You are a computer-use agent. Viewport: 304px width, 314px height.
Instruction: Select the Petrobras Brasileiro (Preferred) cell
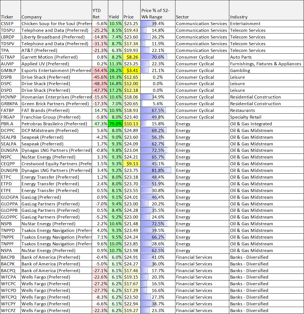[x=56, y=124]
